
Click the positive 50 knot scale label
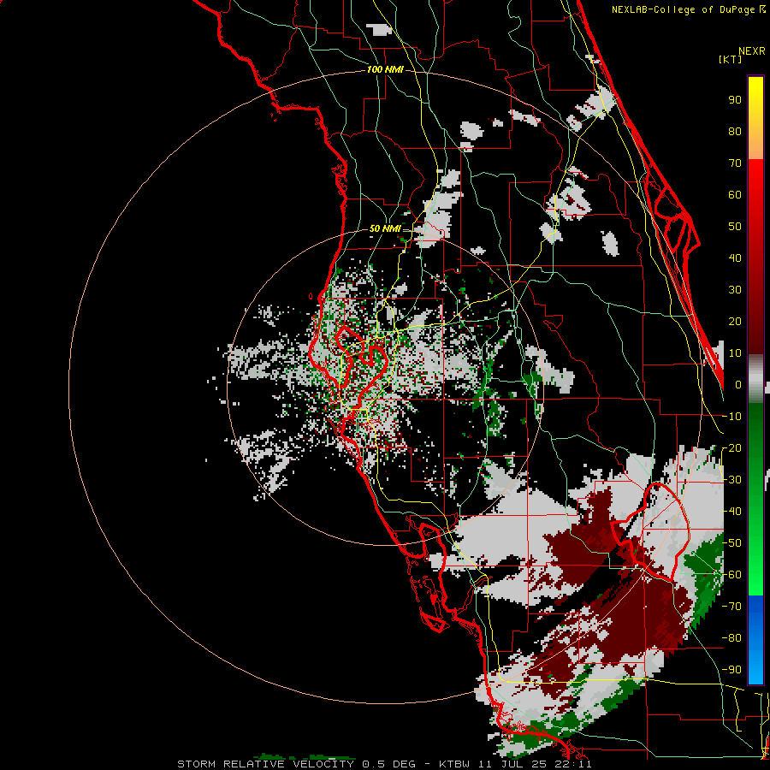pos(735,227)
